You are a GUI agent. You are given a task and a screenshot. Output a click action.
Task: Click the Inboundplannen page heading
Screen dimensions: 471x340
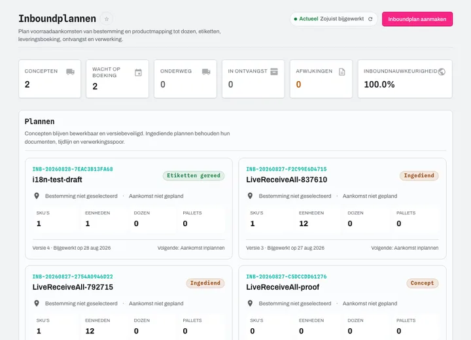coord(58,18)
